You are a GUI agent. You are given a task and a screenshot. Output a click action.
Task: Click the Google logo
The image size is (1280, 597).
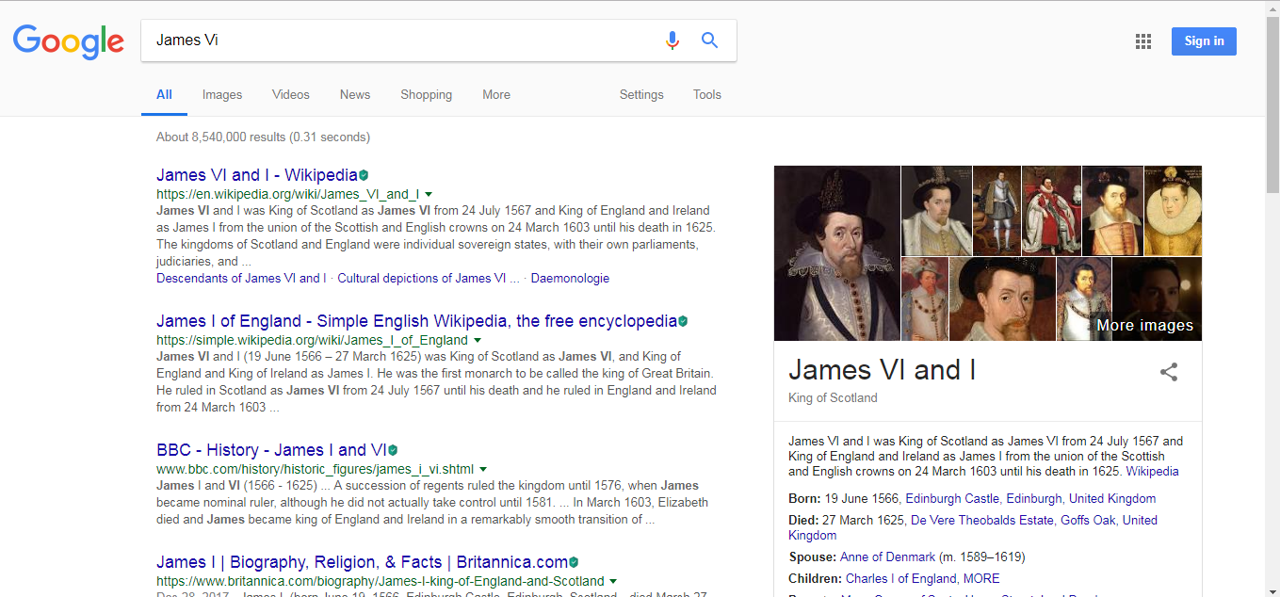click(x=69, y=41)
